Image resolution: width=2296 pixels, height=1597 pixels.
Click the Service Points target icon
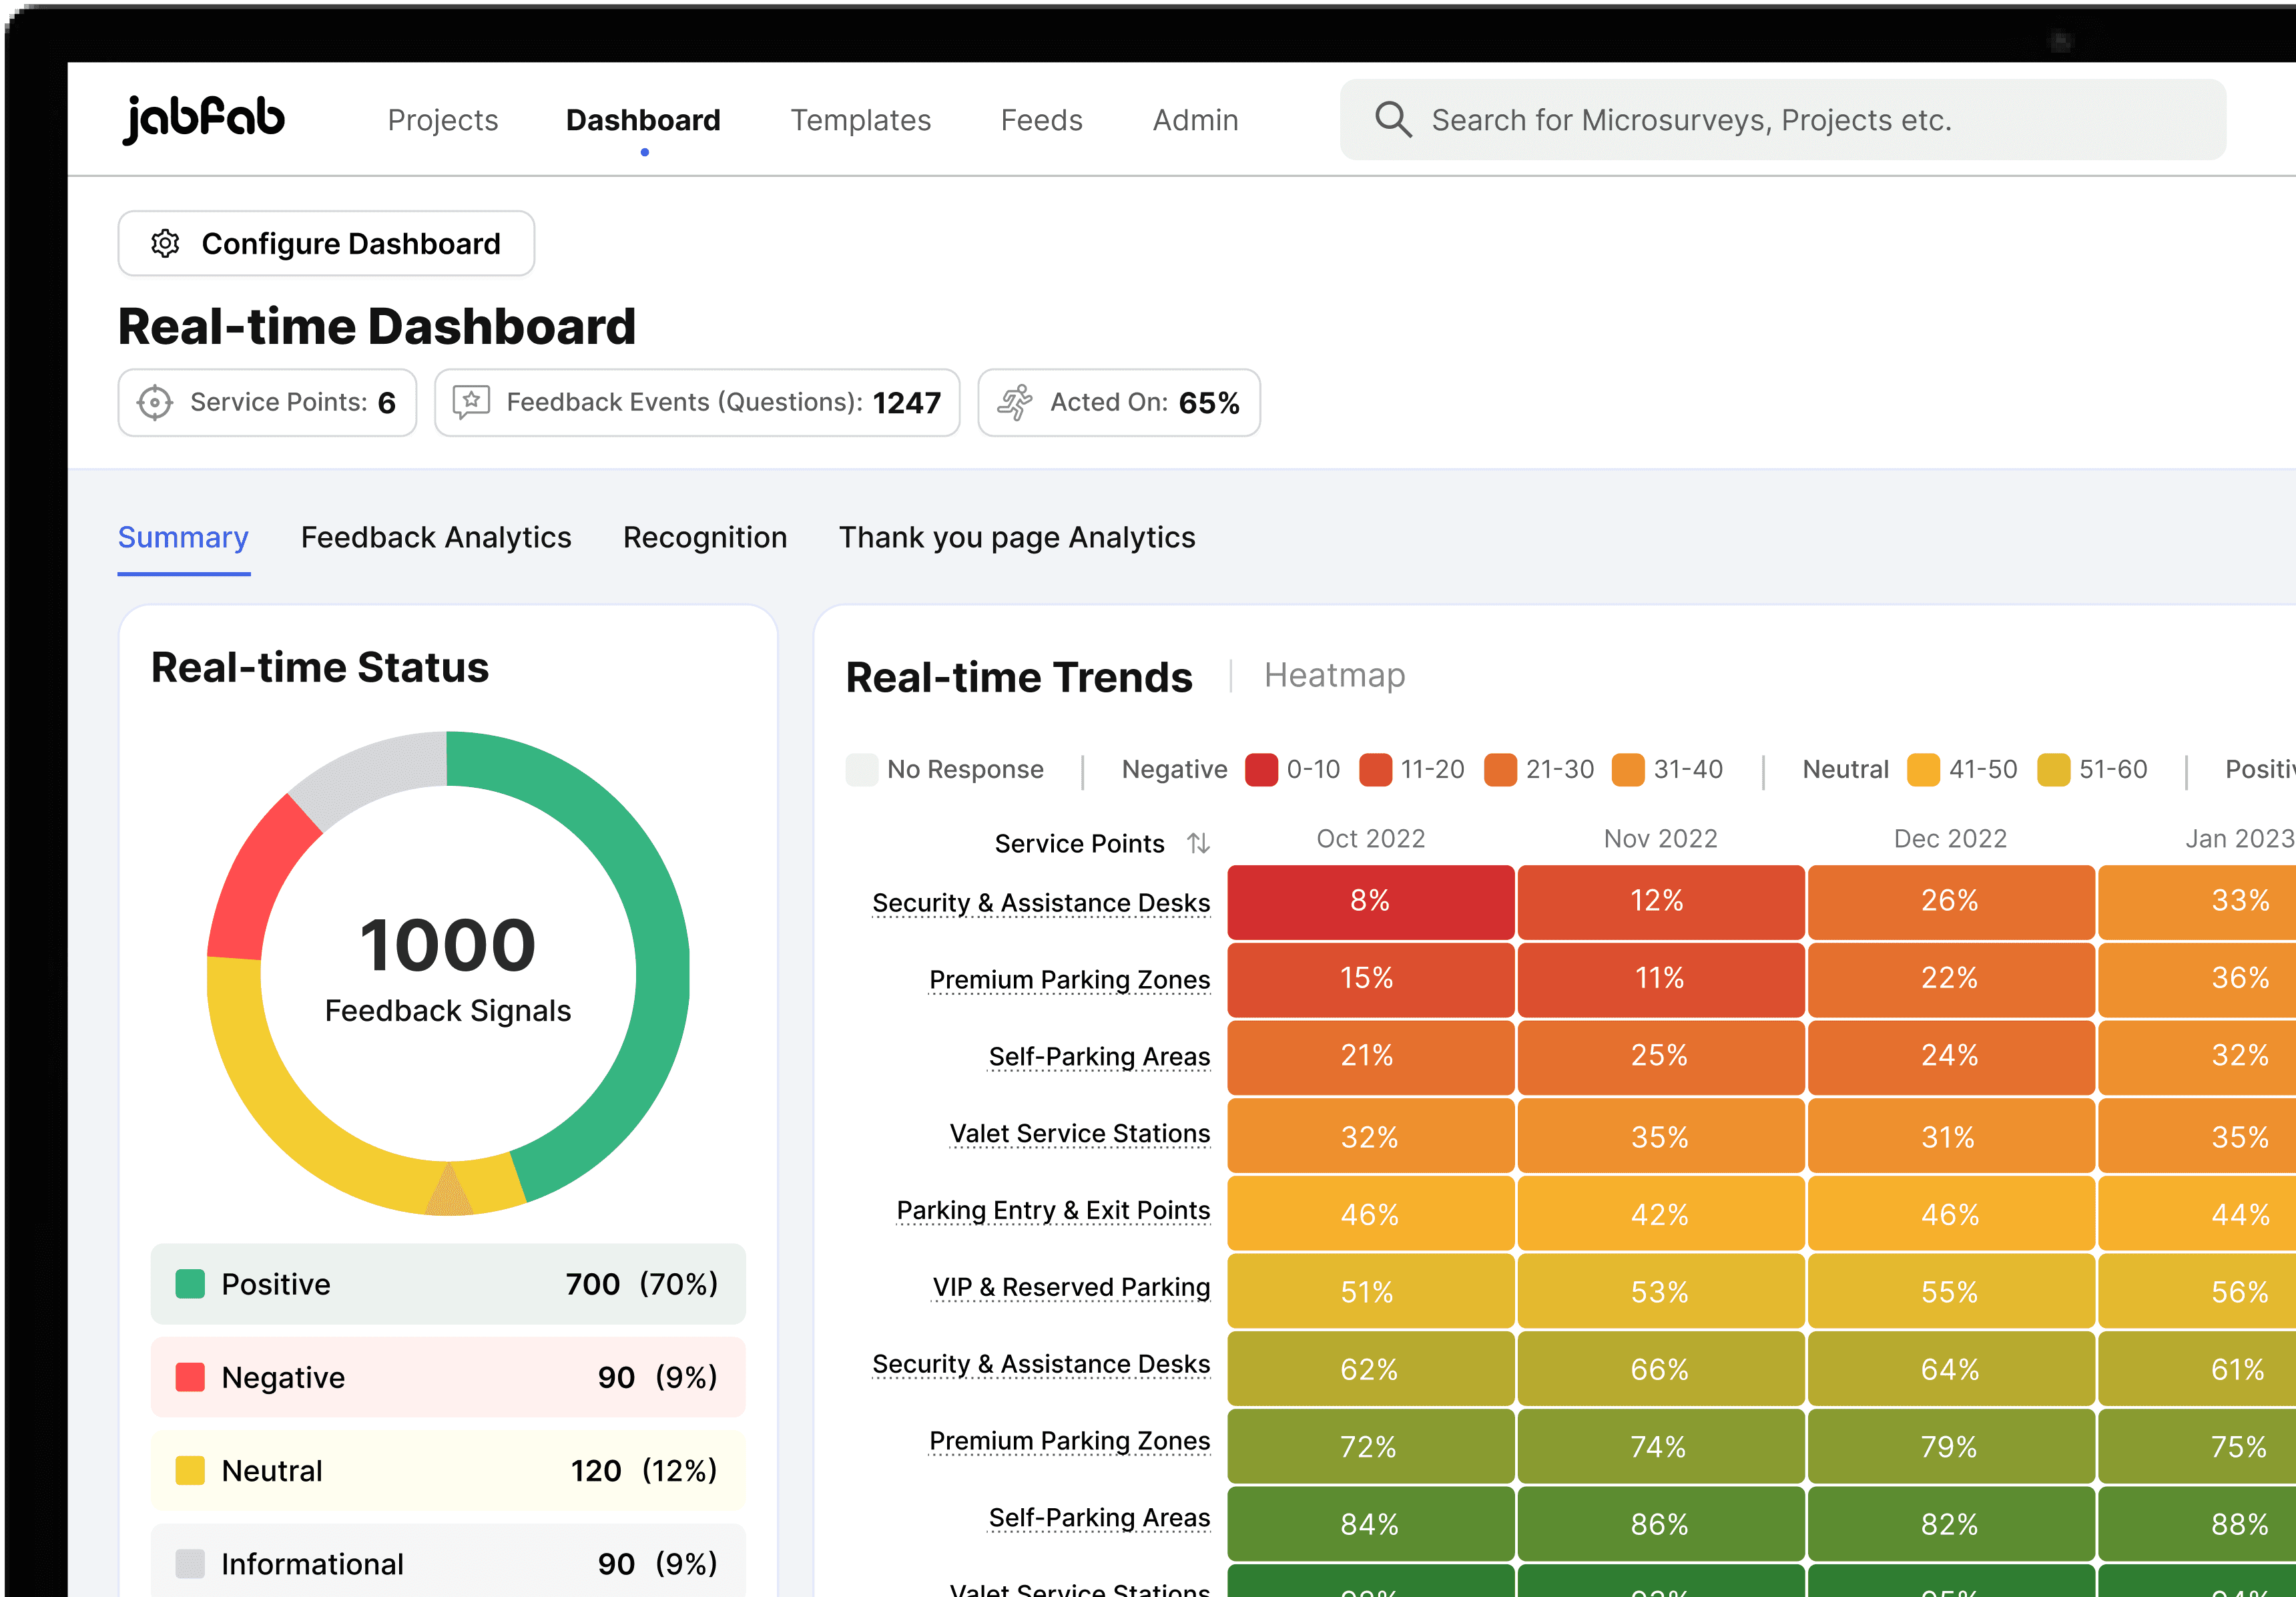point(154,402)
